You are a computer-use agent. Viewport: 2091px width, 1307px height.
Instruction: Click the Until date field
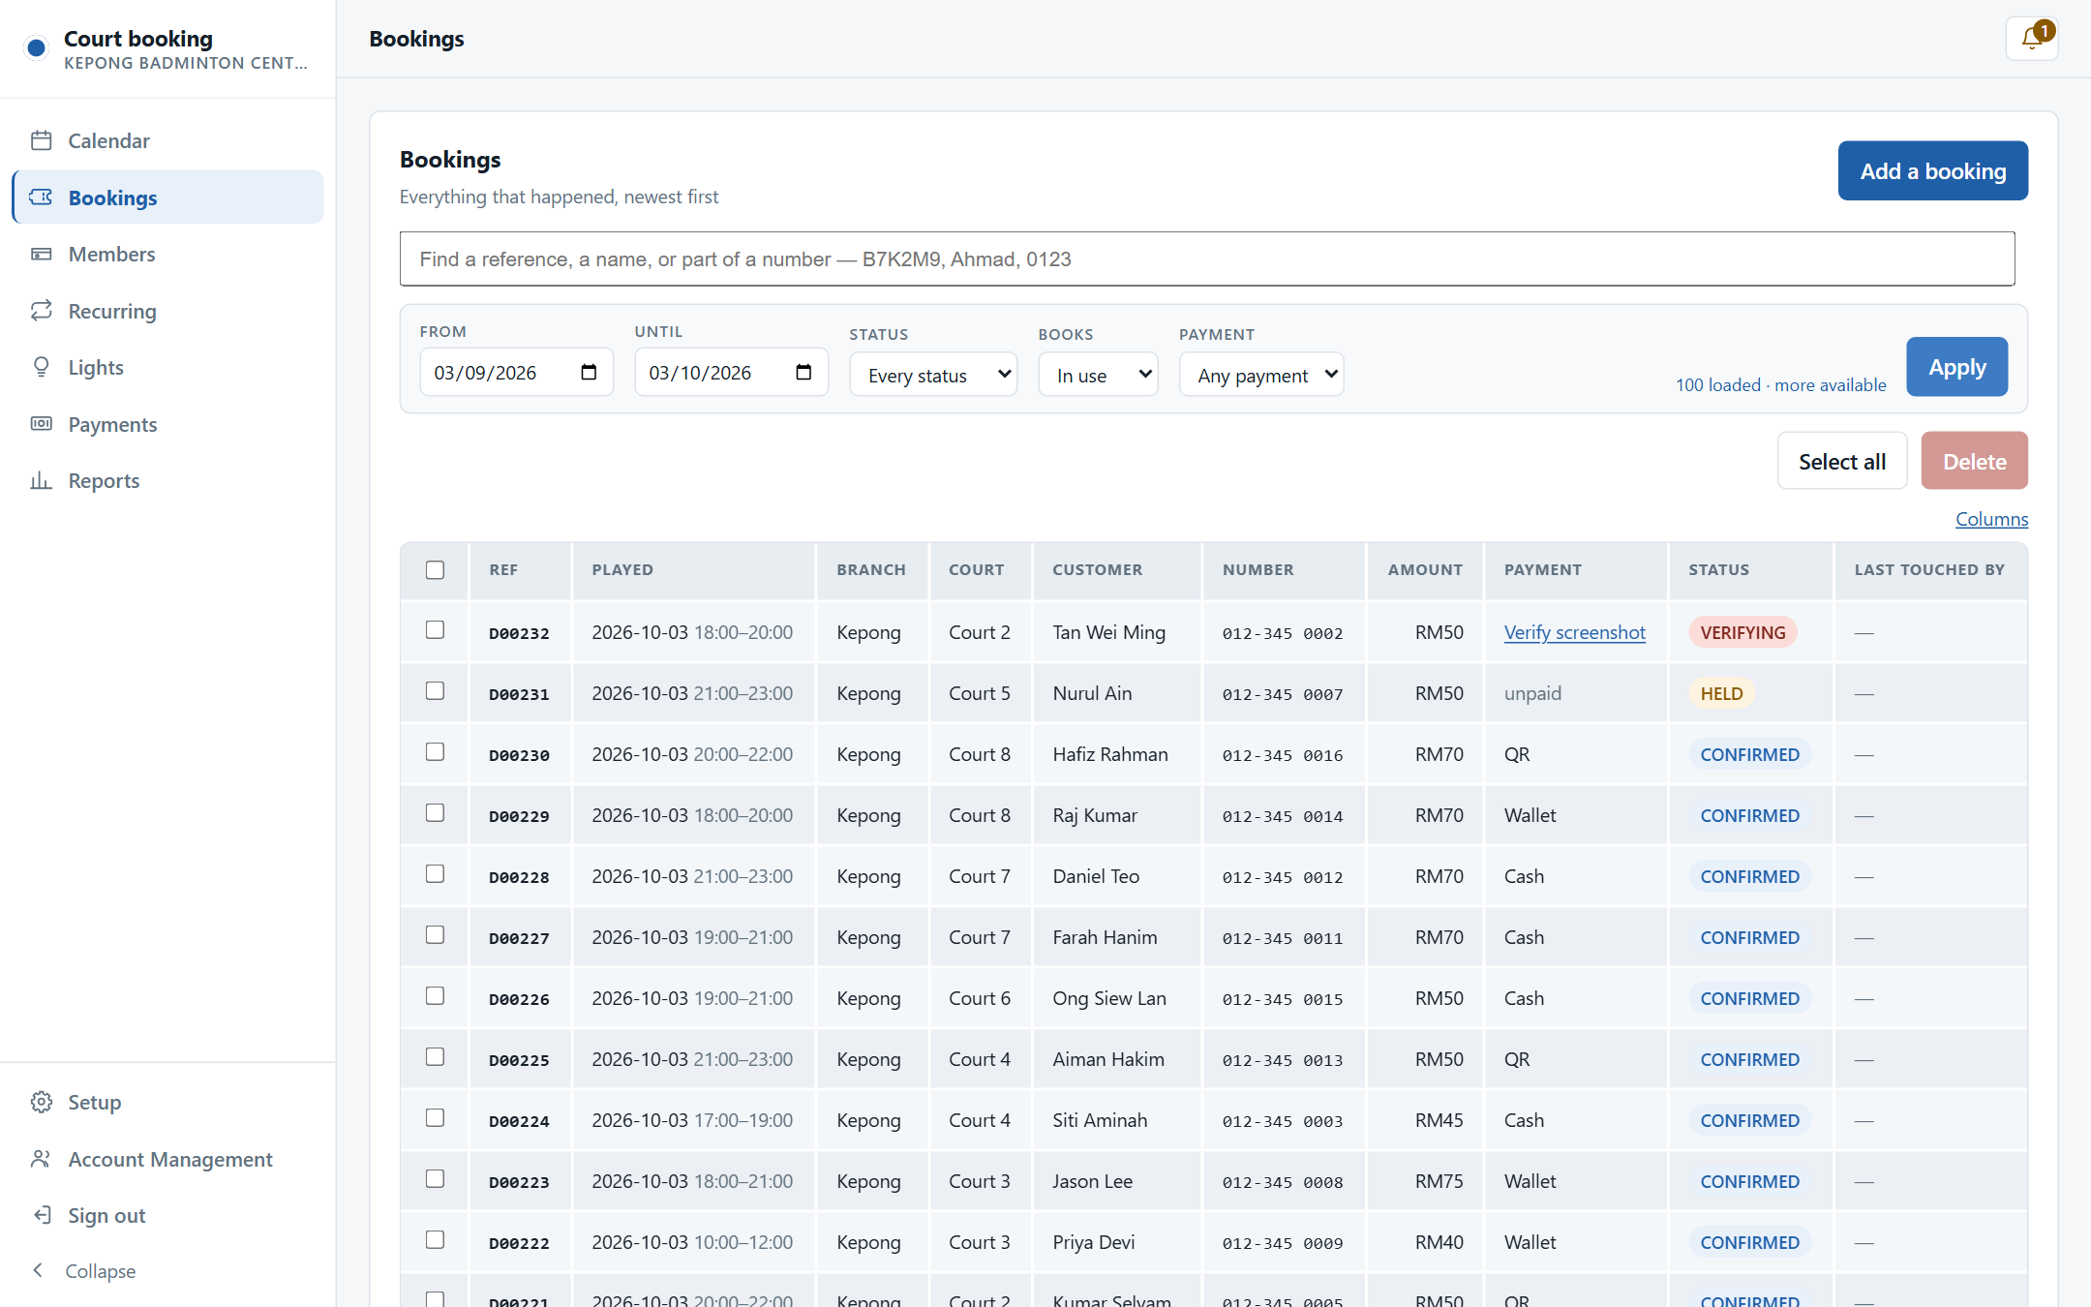(731, 373)
